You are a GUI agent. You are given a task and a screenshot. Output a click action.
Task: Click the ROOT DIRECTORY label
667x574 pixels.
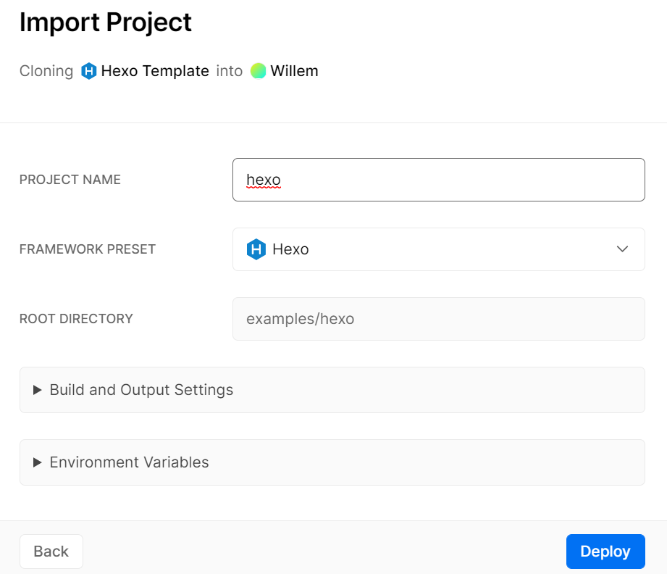pos(76,319)
